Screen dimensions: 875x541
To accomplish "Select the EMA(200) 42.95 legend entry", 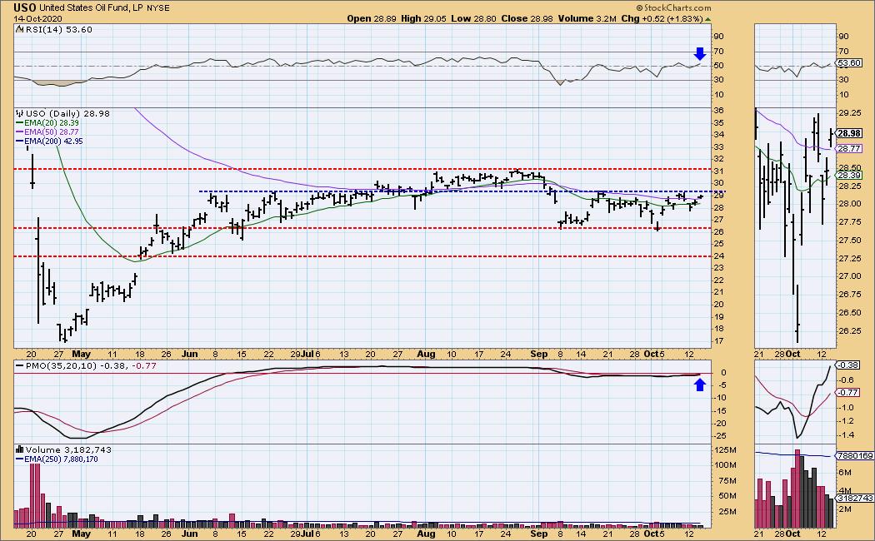I will click(x=50, y=141).
